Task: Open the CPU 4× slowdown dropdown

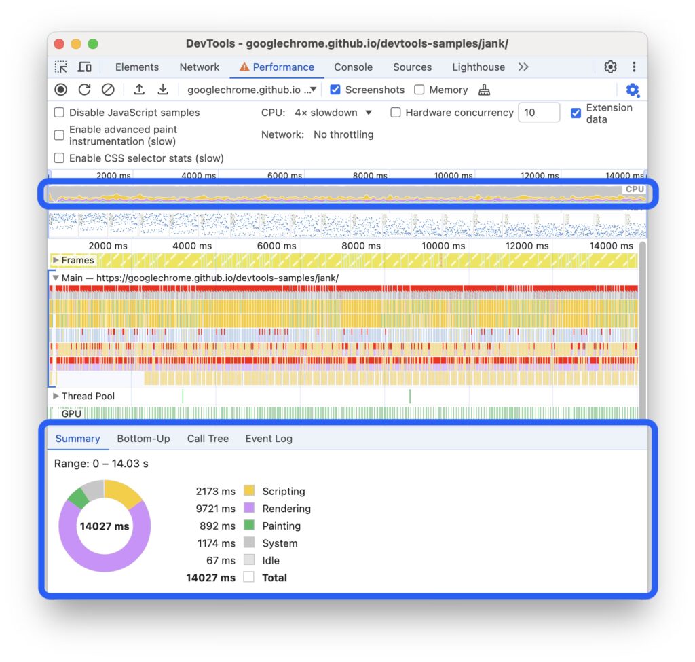Action: 333,113
